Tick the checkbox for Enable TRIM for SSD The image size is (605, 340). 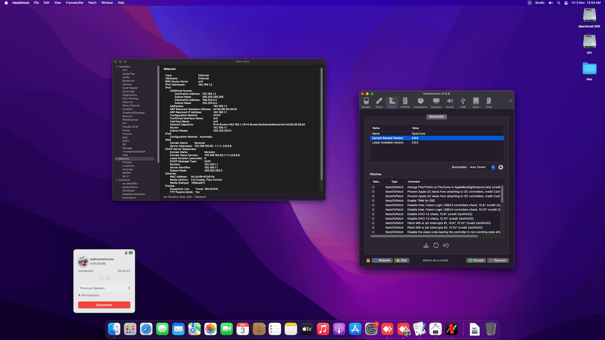(x=373, y=201)
